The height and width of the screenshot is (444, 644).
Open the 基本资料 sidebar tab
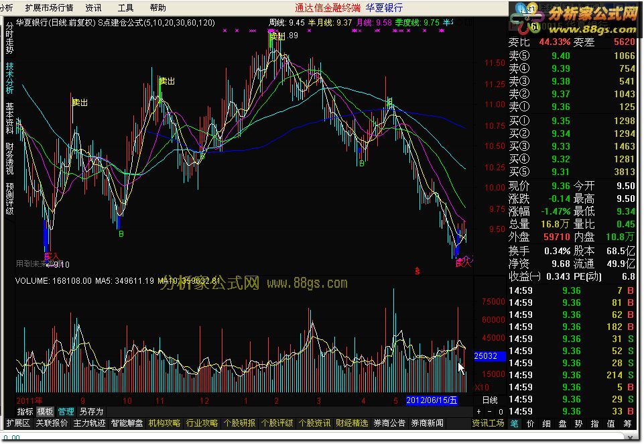coord(9,119)
